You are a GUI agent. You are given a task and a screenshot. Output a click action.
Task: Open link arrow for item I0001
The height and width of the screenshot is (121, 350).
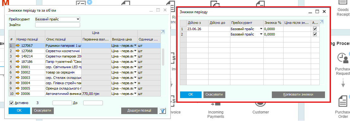click(x=18, y=67)
